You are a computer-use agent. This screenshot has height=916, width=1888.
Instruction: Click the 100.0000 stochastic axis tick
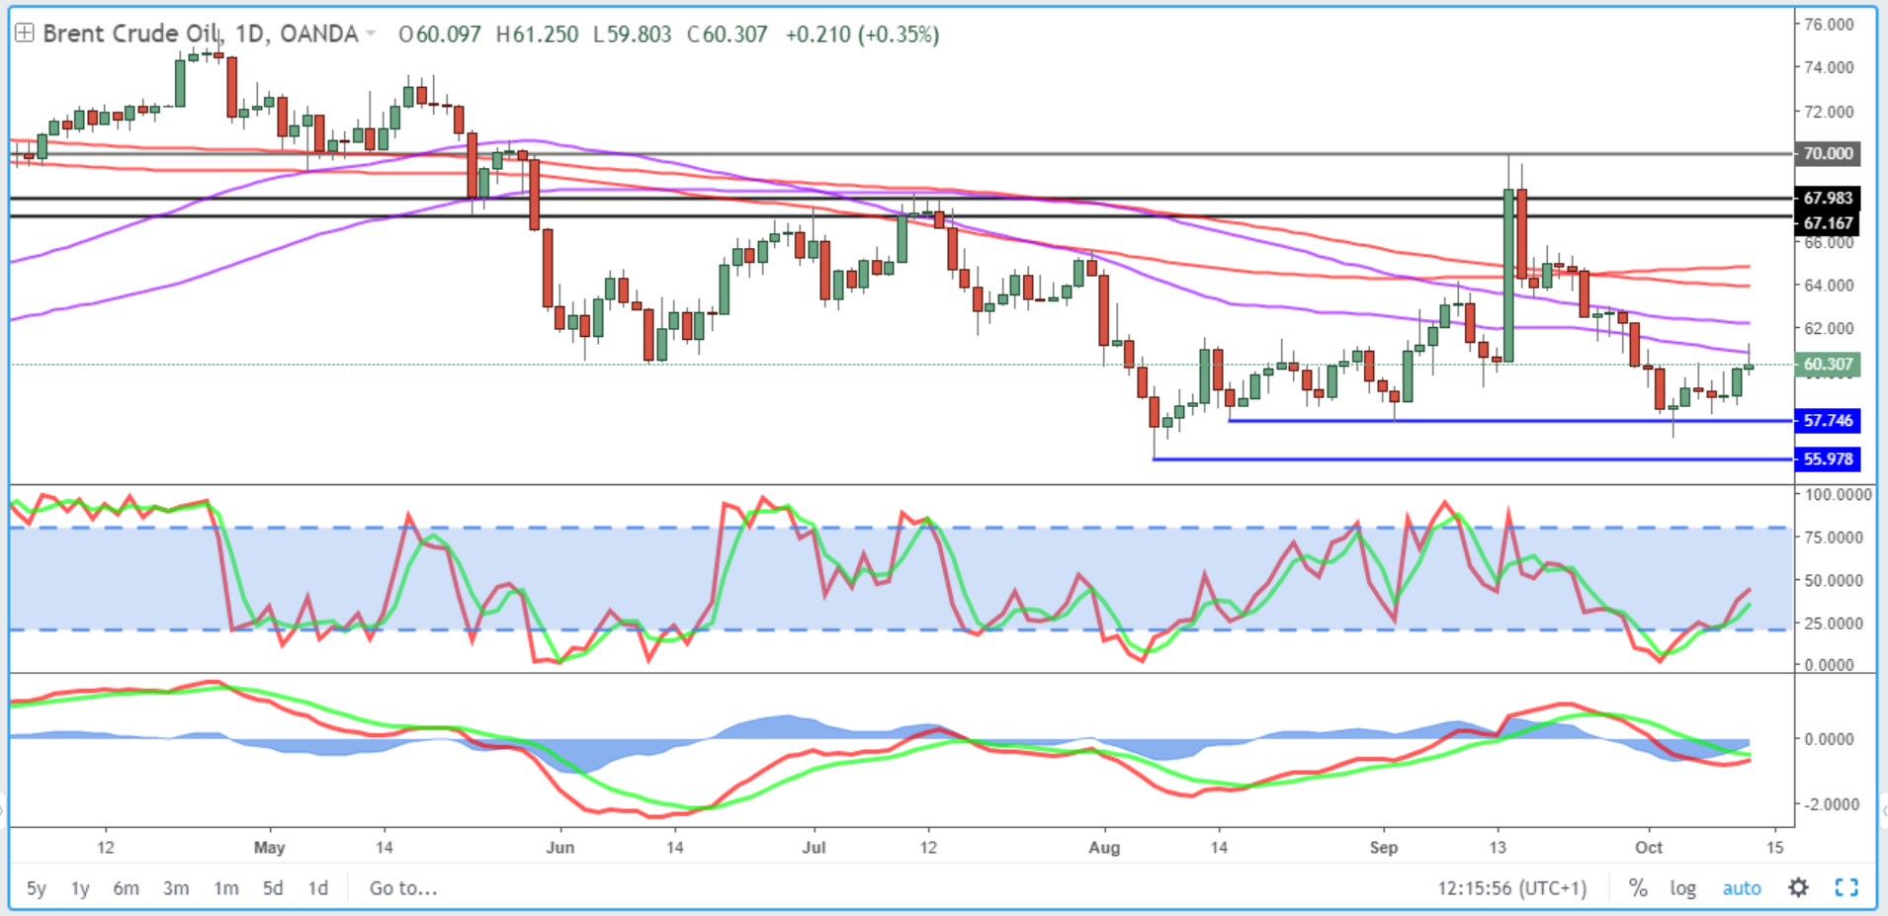click(1839, 494)
